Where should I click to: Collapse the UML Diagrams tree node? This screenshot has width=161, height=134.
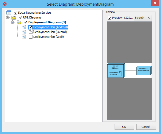click(8, 17)
